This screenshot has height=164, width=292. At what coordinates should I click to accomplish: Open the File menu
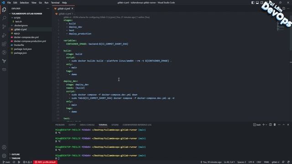pyautogui.click(x=9, y=3)
